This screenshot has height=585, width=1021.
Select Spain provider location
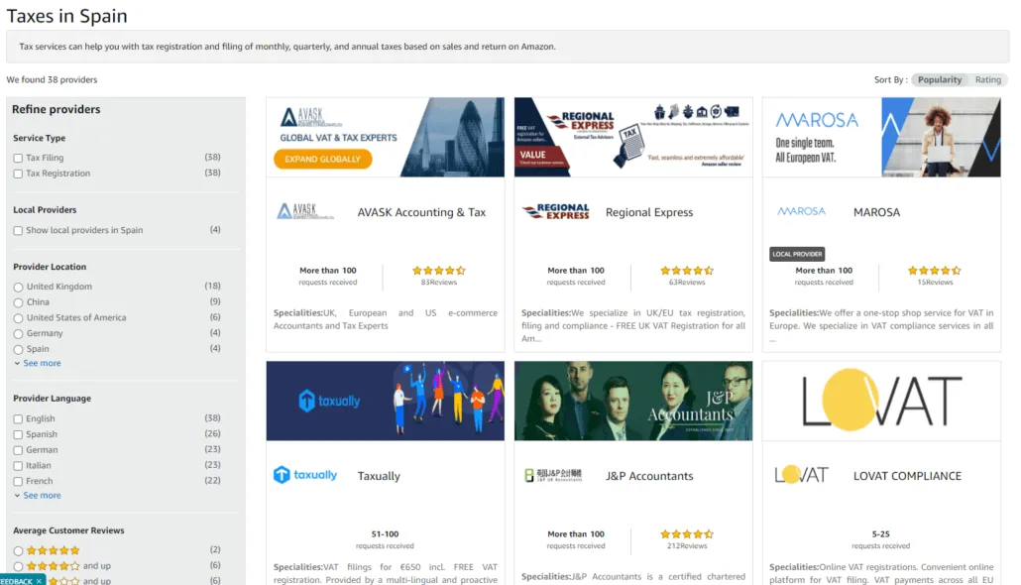18,350
